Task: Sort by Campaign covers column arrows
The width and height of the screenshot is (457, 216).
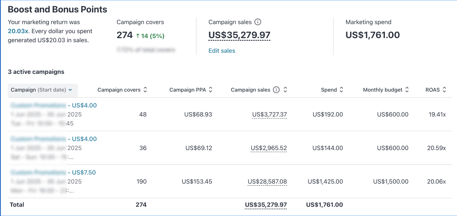Action: (145, 90)
